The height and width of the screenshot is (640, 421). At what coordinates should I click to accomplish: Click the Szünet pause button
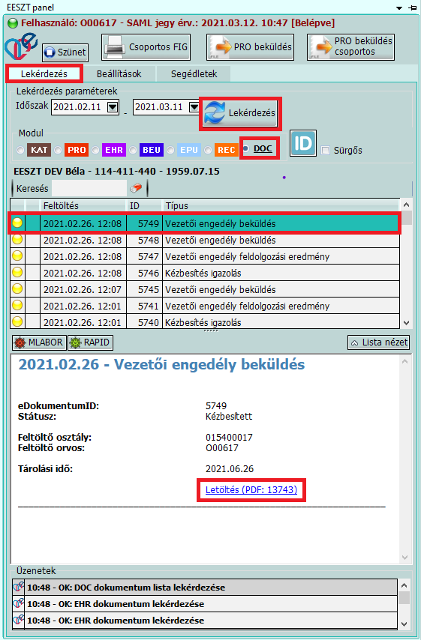point(65,52)
